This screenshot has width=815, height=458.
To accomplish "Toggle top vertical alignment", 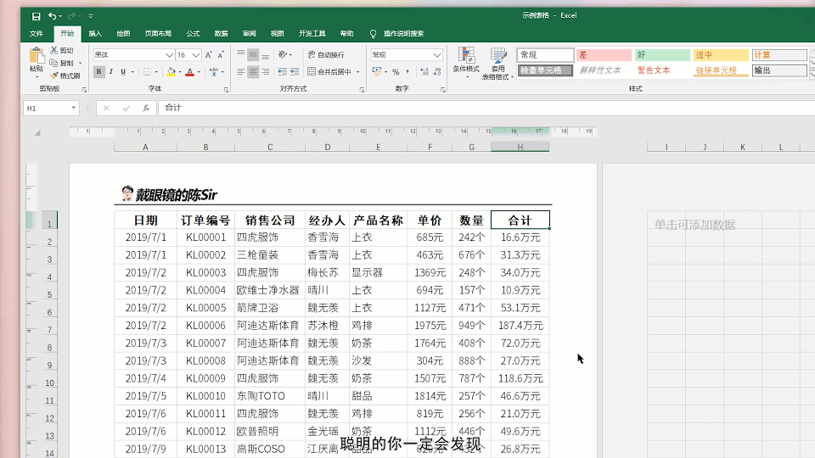I will [240, 54].
